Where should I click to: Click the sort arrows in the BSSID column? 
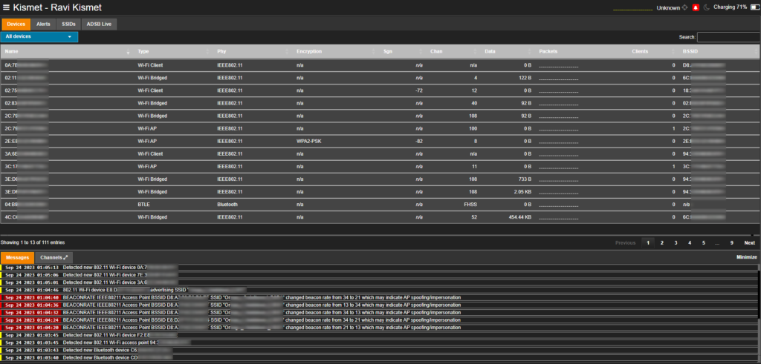click(756, 52)
